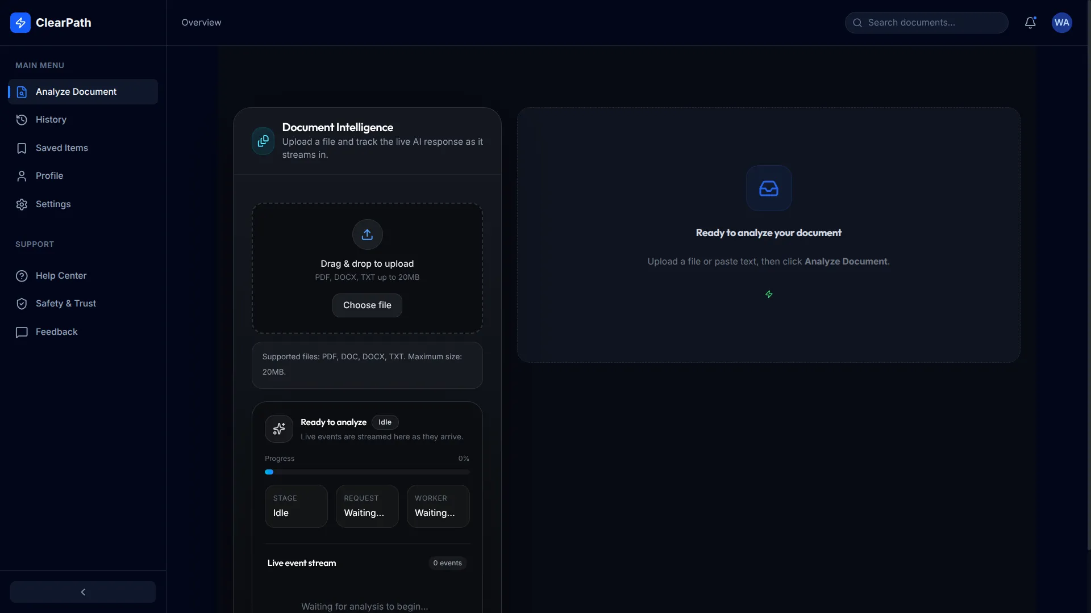This screenshot has width=1091, height=613.
Task: Click the page vertical scrollbar
Action: pyautogui.click(x=1089, y=275)
